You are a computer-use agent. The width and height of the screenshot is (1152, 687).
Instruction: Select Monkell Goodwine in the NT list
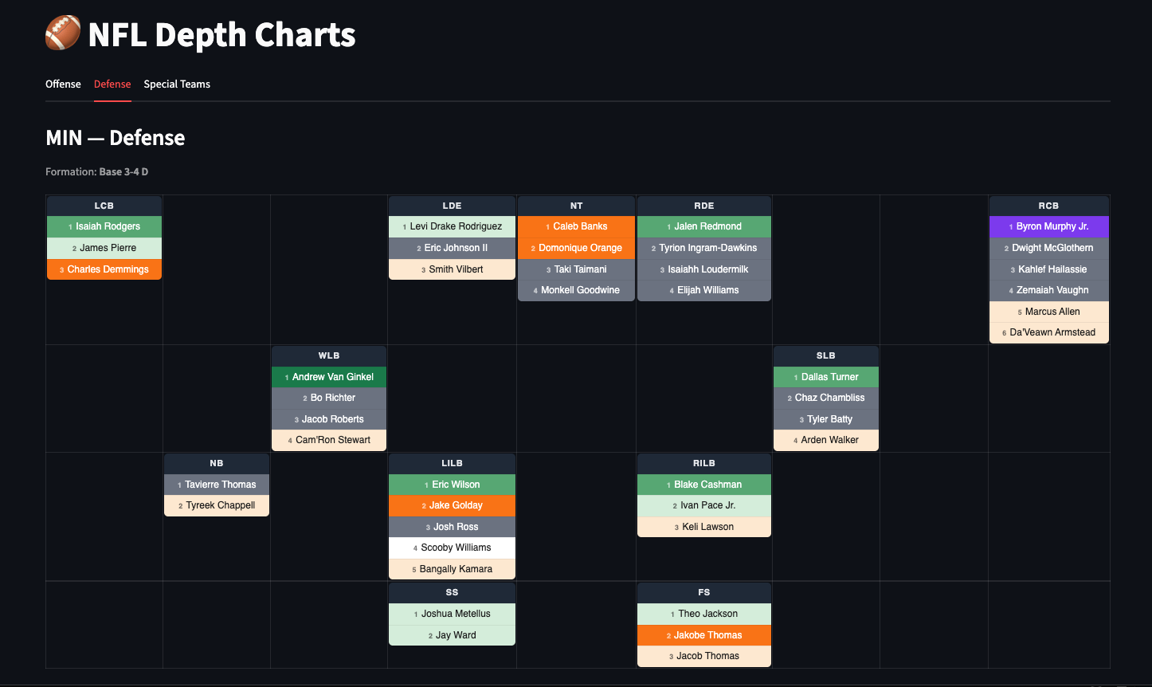576,290
